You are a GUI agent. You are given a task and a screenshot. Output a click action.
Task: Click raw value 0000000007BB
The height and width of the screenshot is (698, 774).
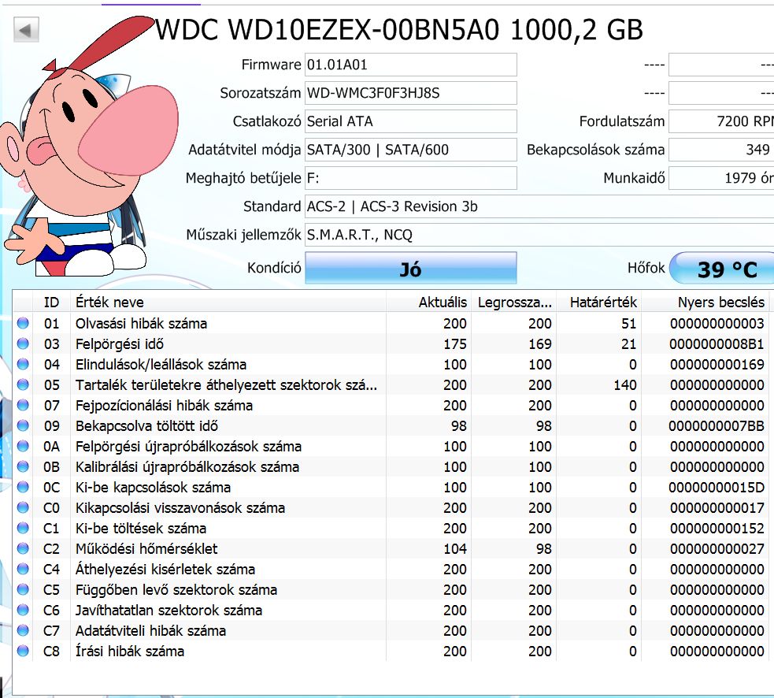[717, 426]
